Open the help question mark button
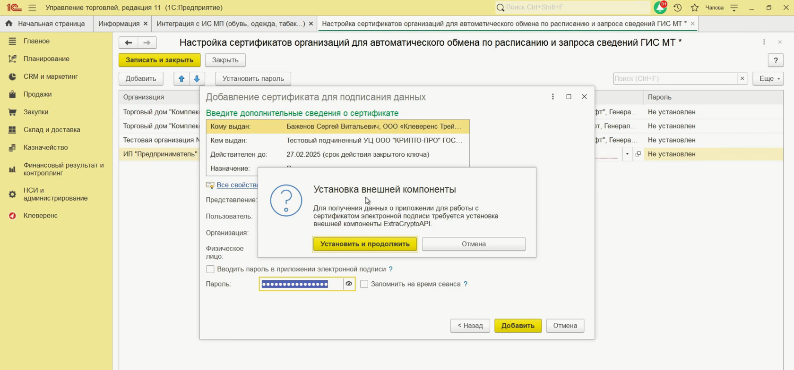Screen dimensions: 794x370 pos(776,60)
